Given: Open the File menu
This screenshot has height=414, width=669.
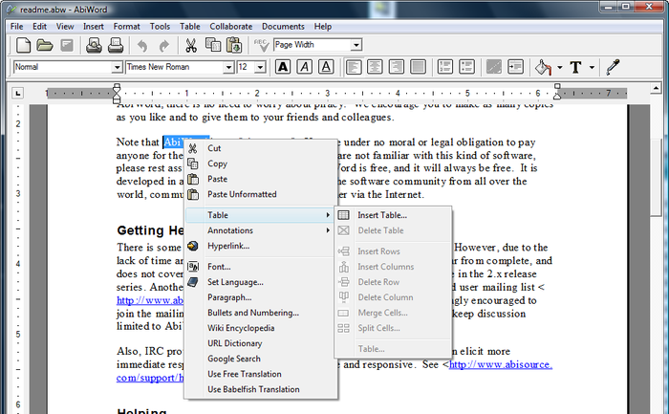Looking at the screenshot, I should point(16,27).
